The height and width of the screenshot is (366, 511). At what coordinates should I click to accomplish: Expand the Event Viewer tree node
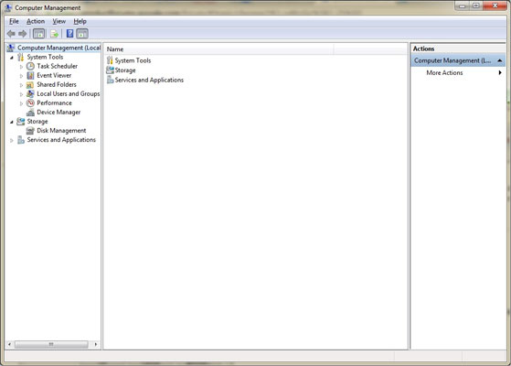tap(22, 76)
